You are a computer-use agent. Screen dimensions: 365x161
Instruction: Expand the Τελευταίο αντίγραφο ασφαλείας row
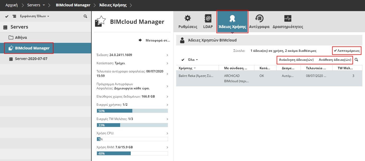point(167,74)
